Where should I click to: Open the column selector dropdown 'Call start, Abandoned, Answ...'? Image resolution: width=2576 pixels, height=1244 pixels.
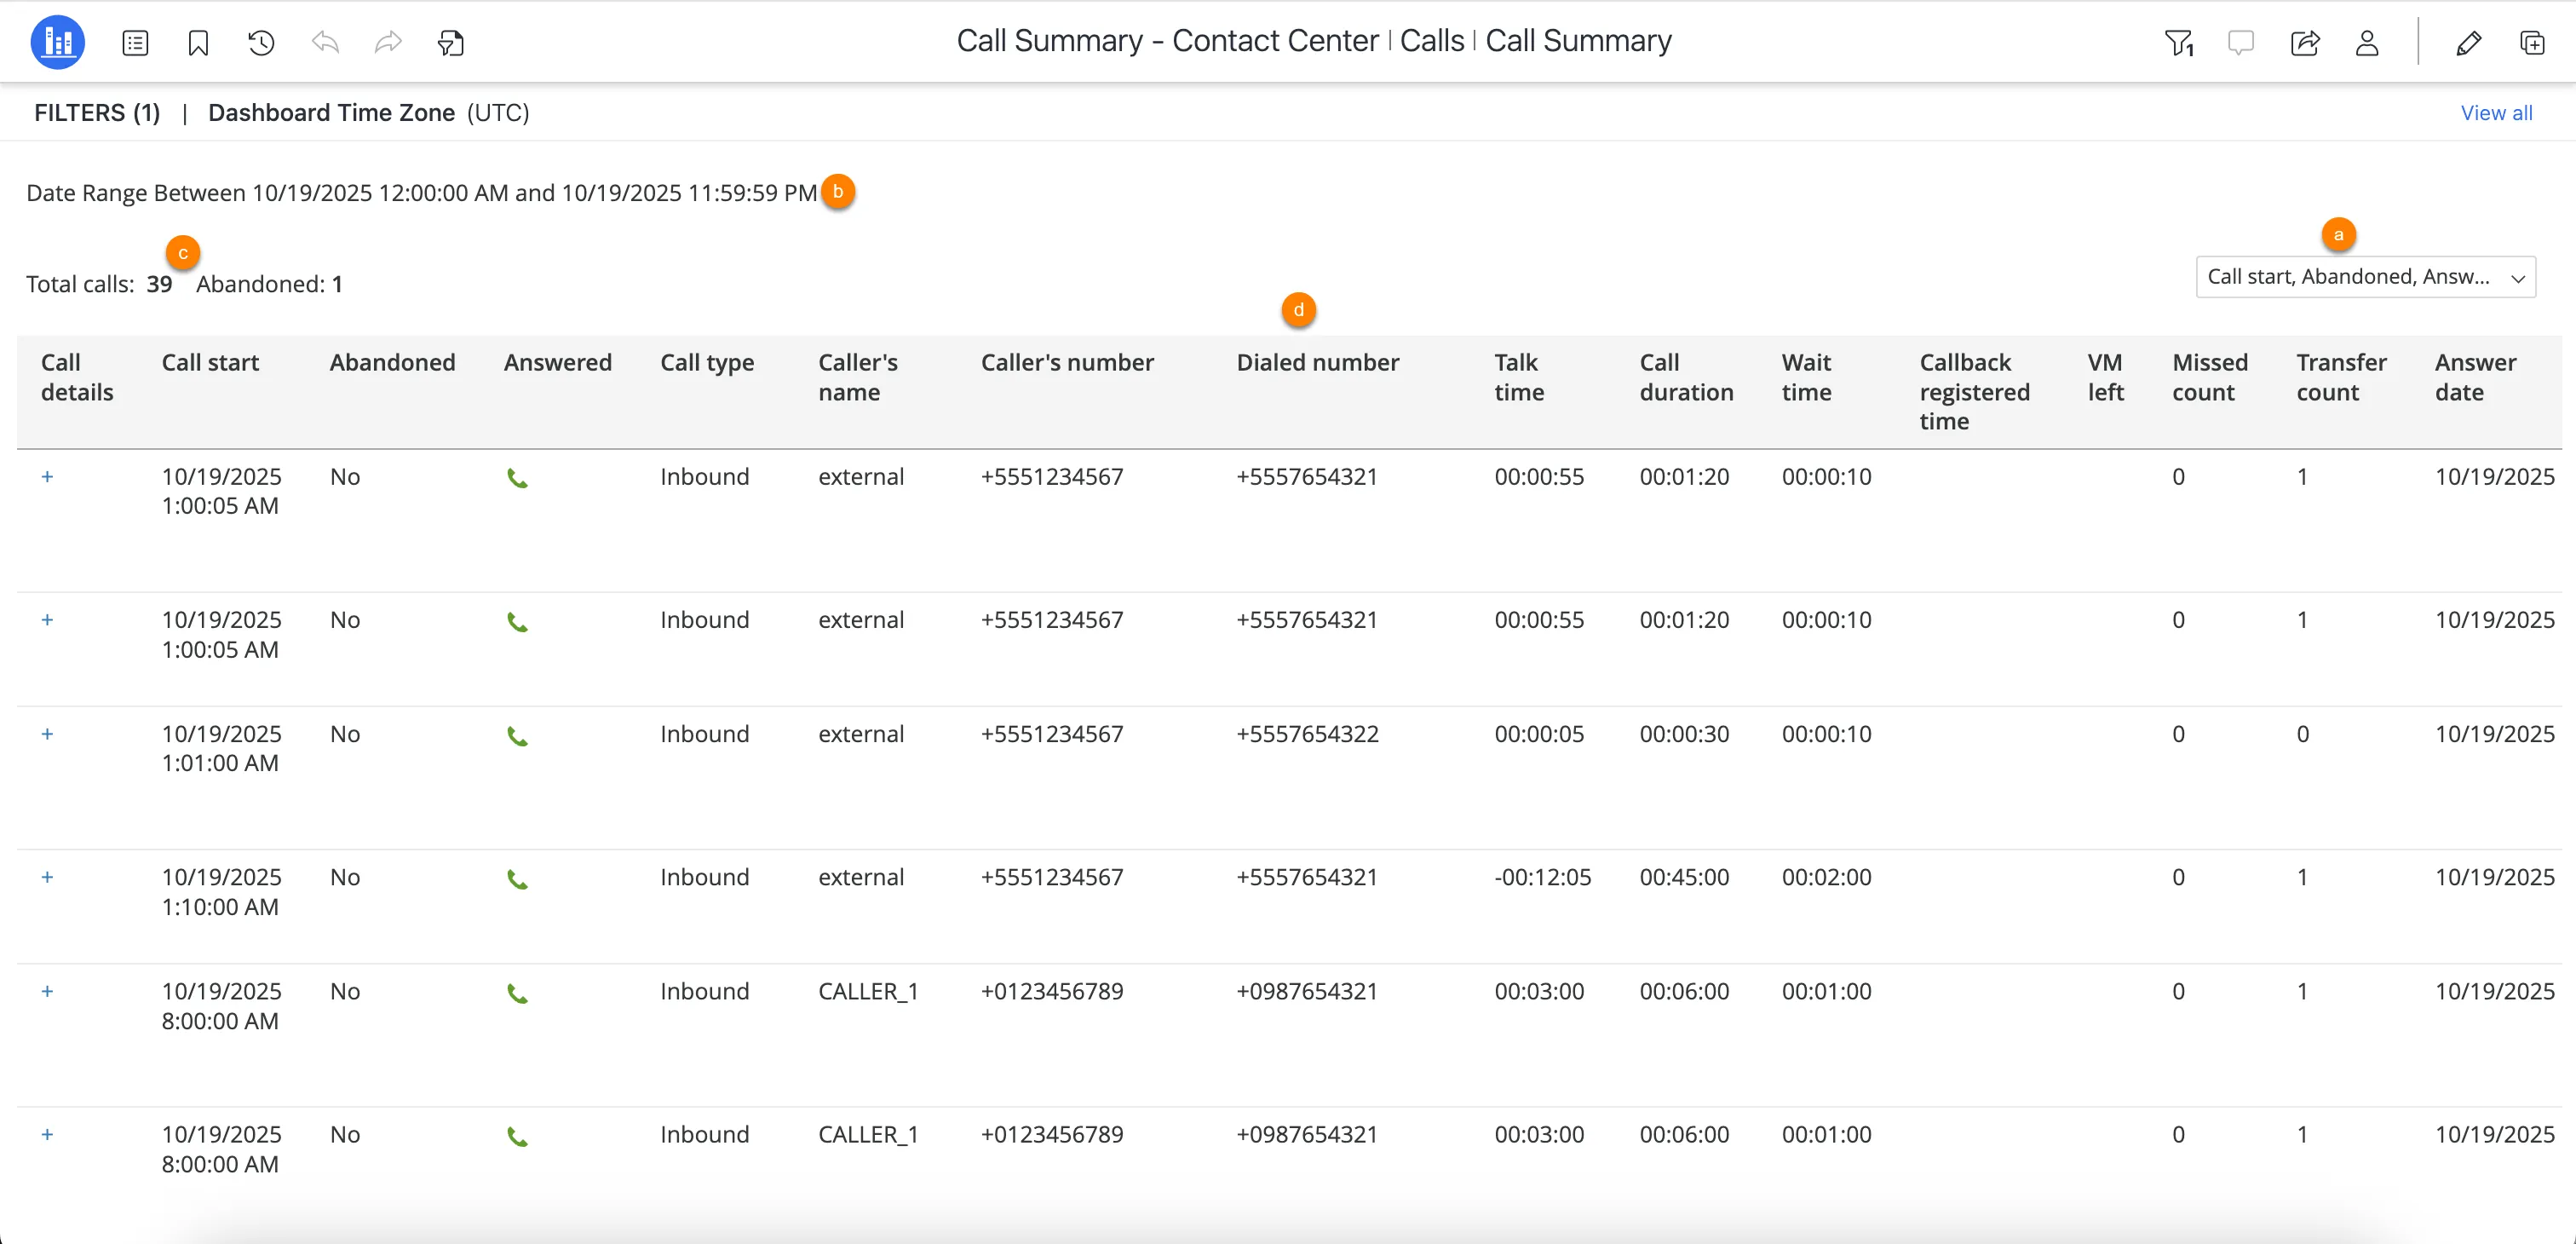[x=2365, y=277]
